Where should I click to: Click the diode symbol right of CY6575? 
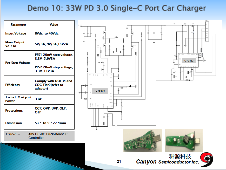click(130, 86)
